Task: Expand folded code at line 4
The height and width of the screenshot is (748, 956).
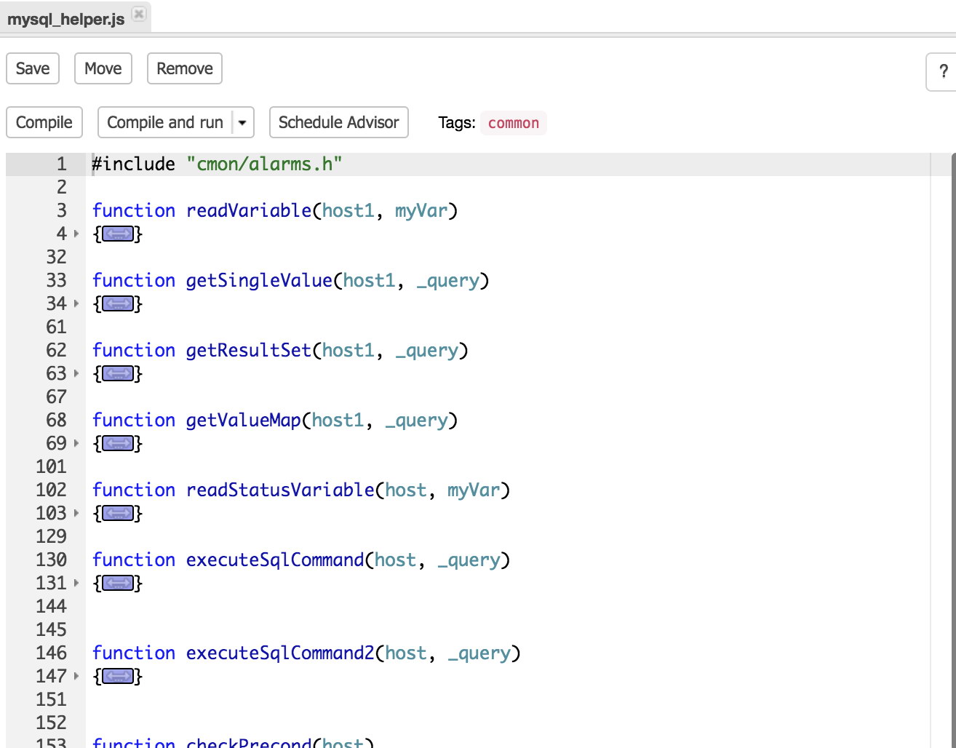Action: 76,234
